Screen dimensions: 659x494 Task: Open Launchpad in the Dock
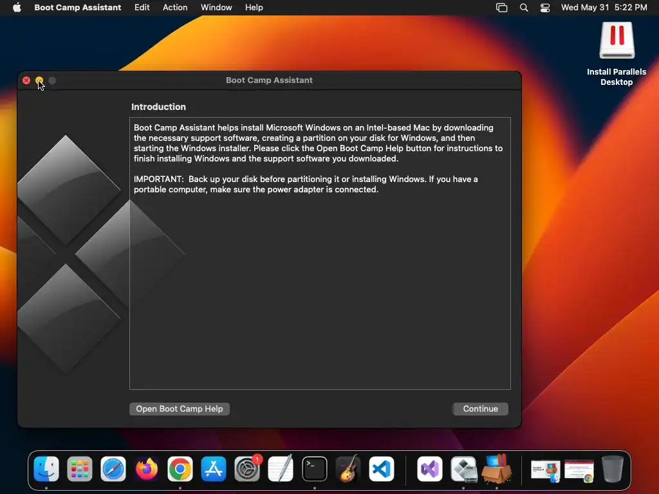tap(79, 469)
